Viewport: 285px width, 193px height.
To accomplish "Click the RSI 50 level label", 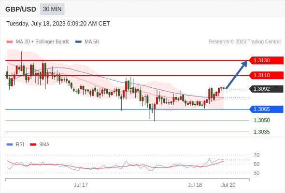I will [256, 164].
